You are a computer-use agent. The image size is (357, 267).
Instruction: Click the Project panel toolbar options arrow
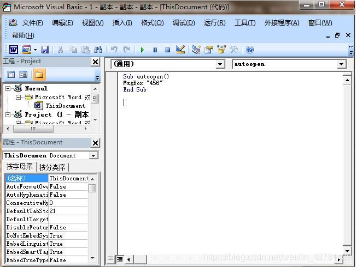[97, 77]
